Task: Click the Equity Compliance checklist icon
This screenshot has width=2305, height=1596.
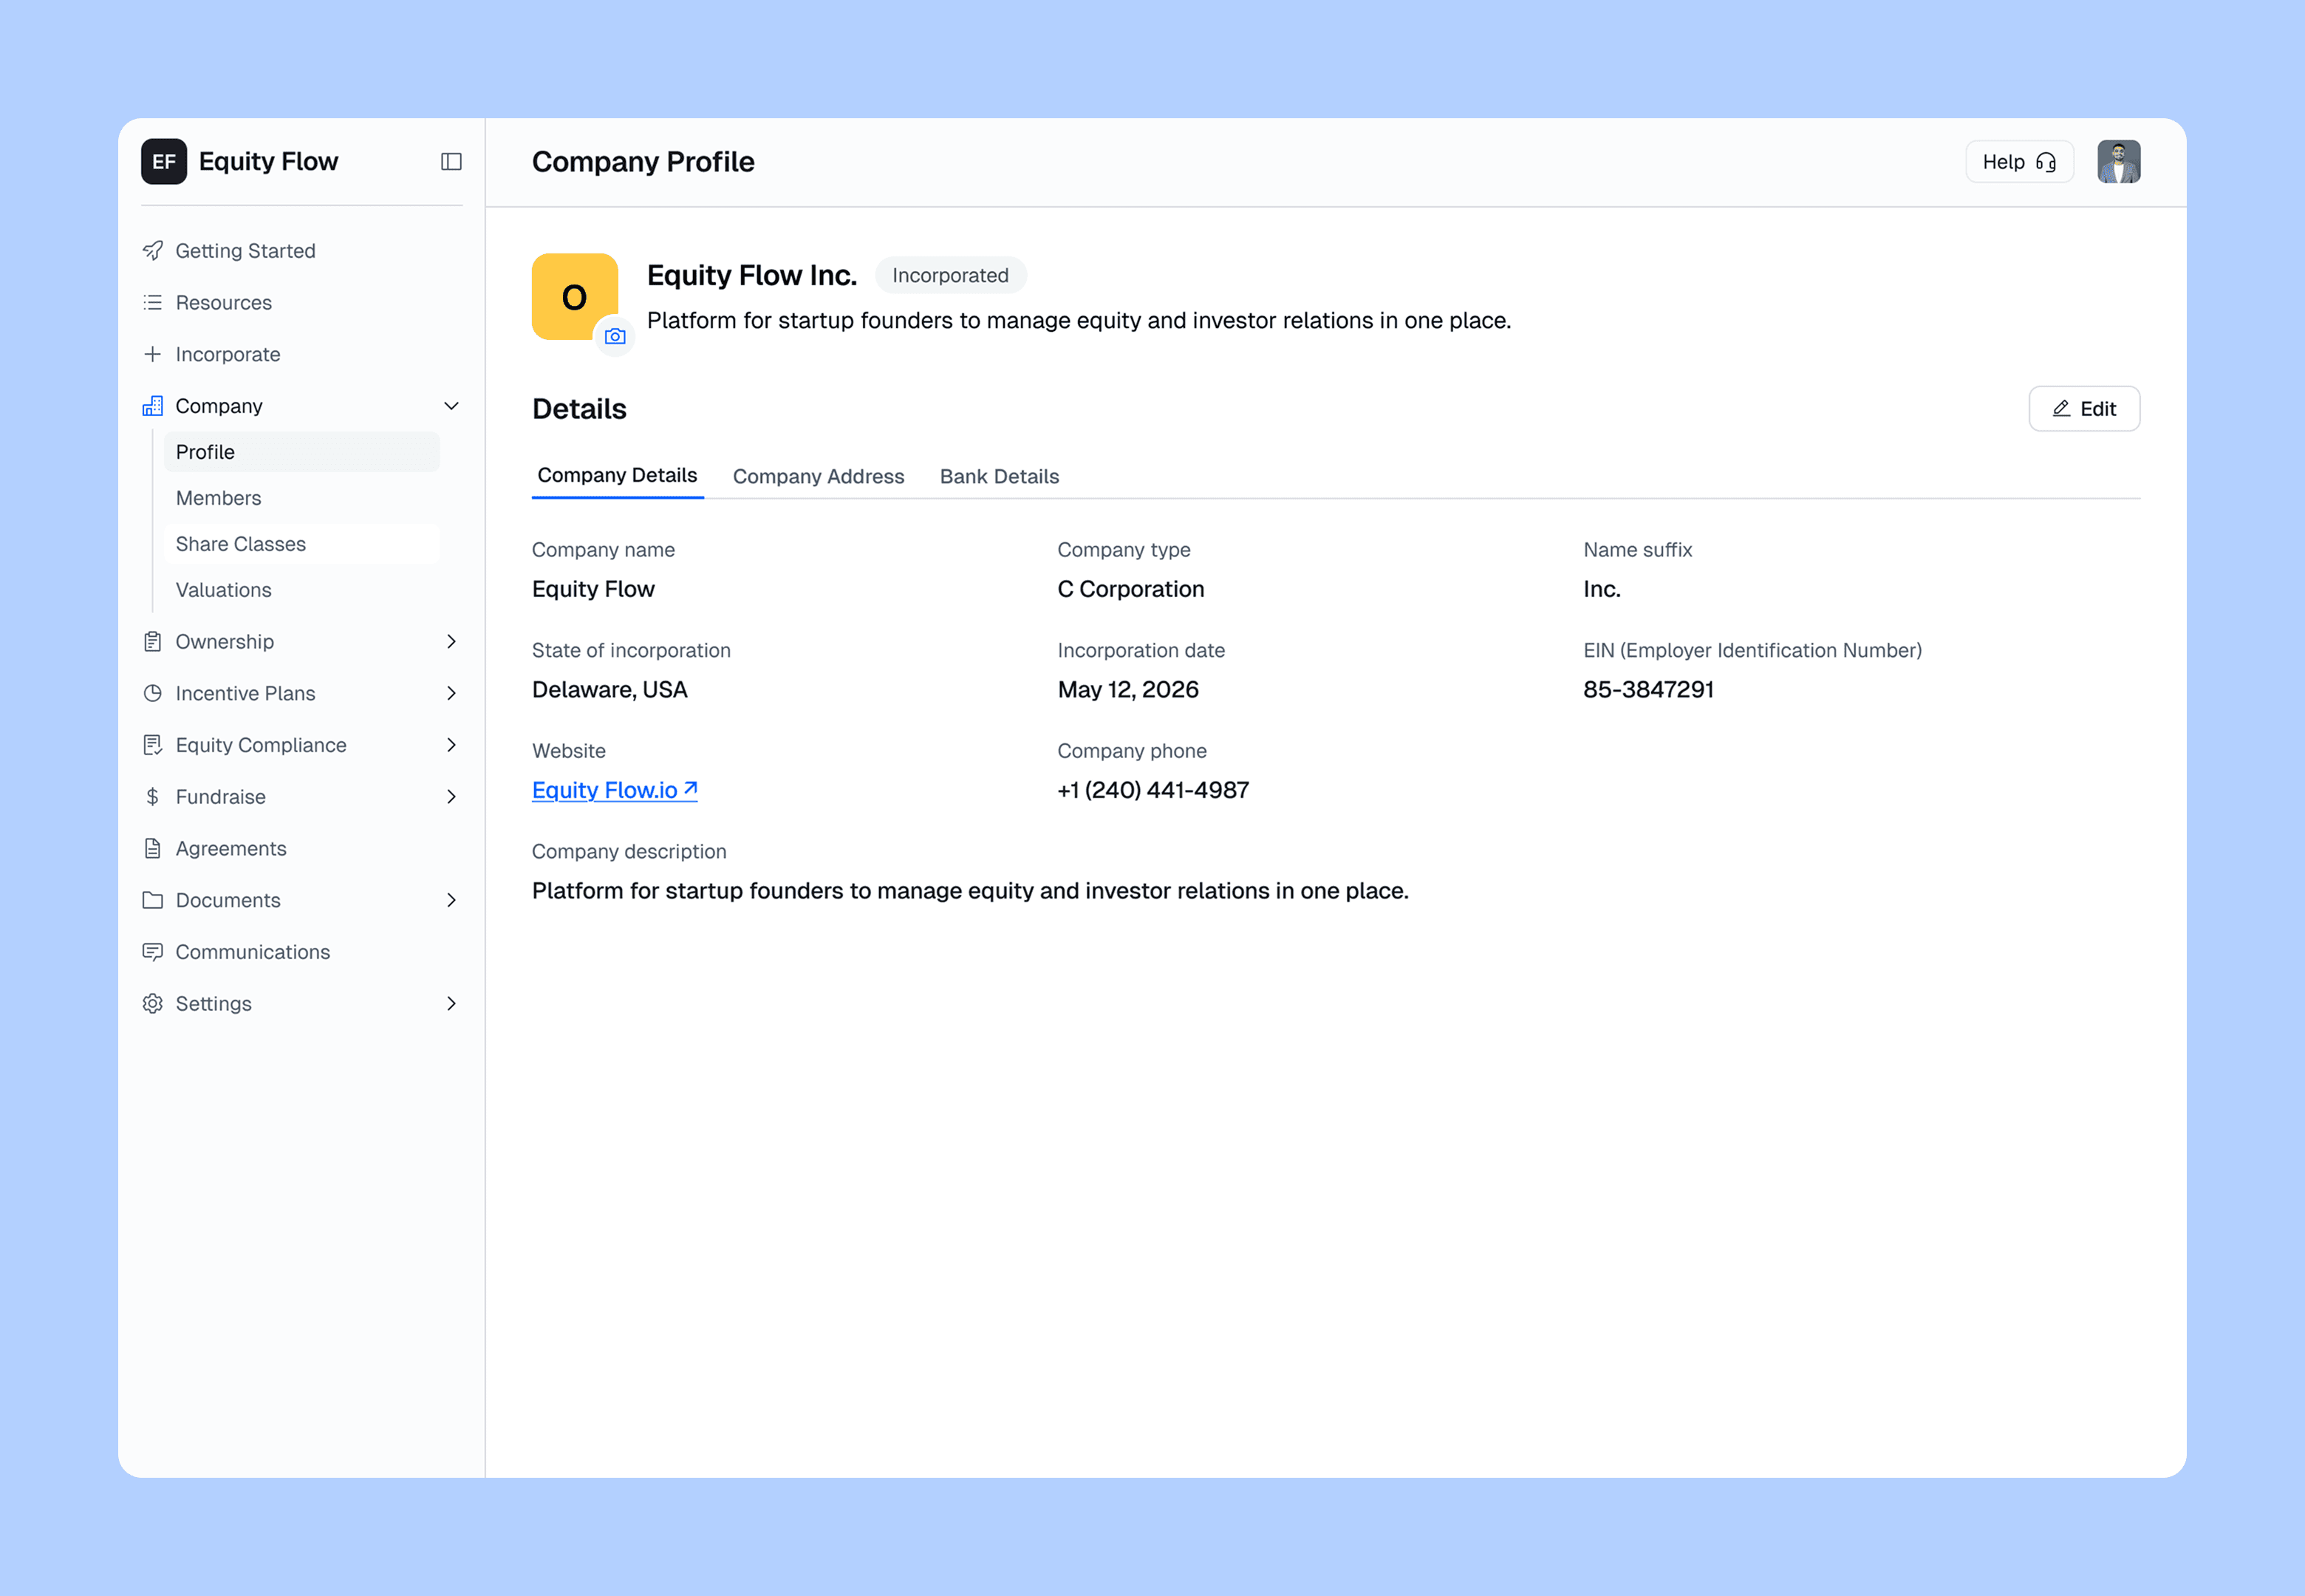Action: (152, 745)
